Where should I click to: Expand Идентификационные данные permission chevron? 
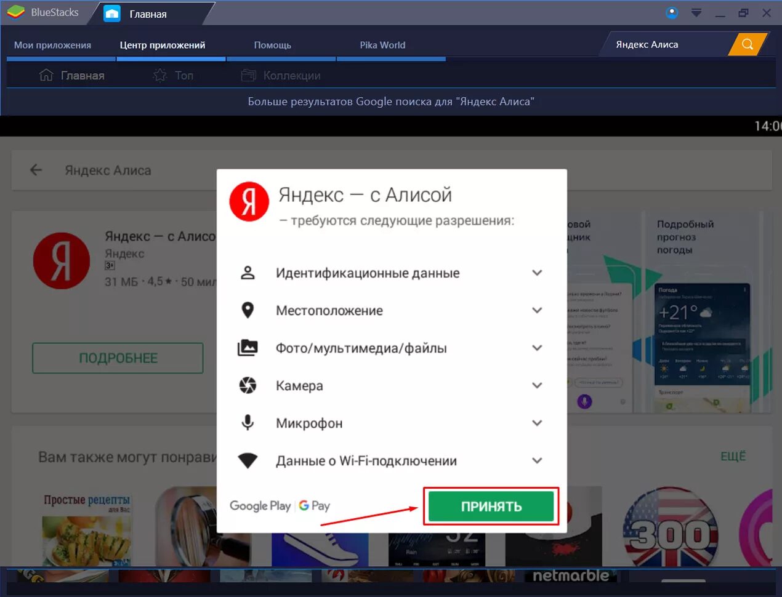[x=537, y=273]
